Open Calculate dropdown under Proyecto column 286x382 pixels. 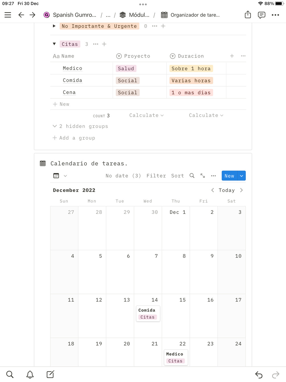click(x=146, y=115)
